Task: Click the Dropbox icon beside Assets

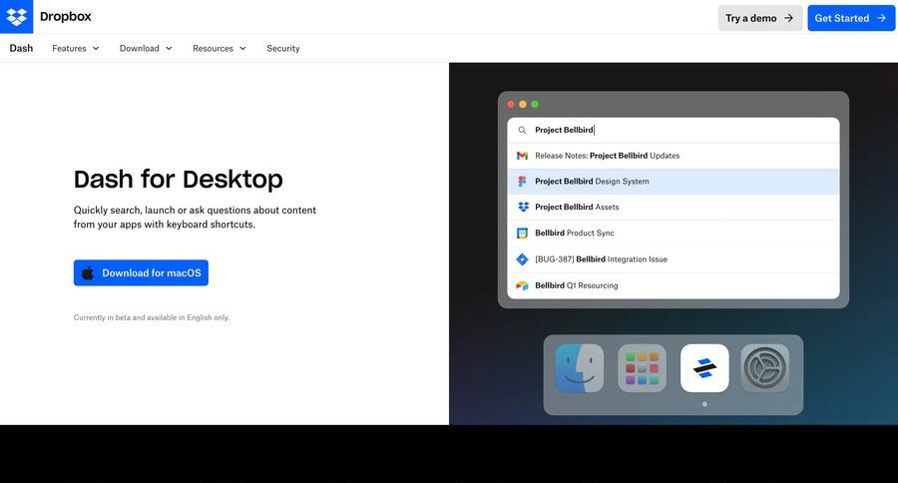Action: [523, 207]
